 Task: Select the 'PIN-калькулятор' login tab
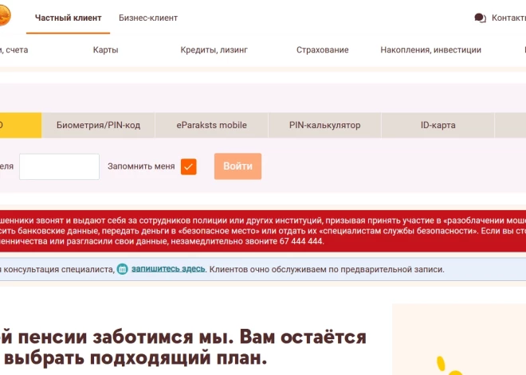coord(324,125)
